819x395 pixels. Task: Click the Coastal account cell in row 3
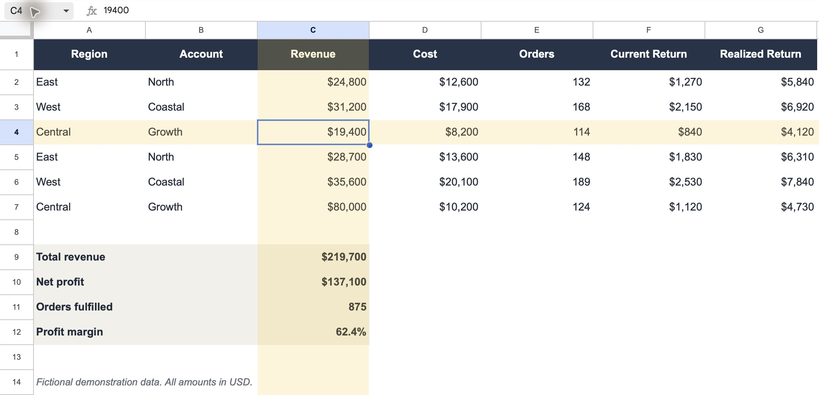[x=201, y=107]
